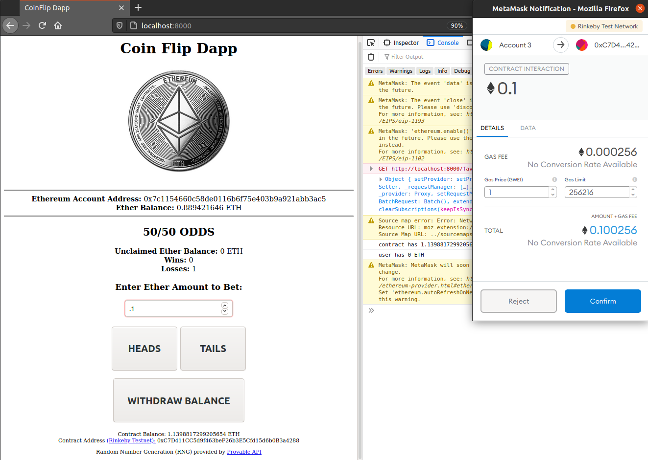This screenshot has width=648, height=460.
Task: Click the WITHDRAW BALANCE button
Action: [179, 400]
